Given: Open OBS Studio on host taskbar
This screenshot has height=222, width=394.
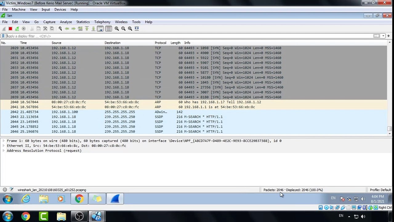Looking at the screenshot, I should pyautogui.click(x=79, y=216).
